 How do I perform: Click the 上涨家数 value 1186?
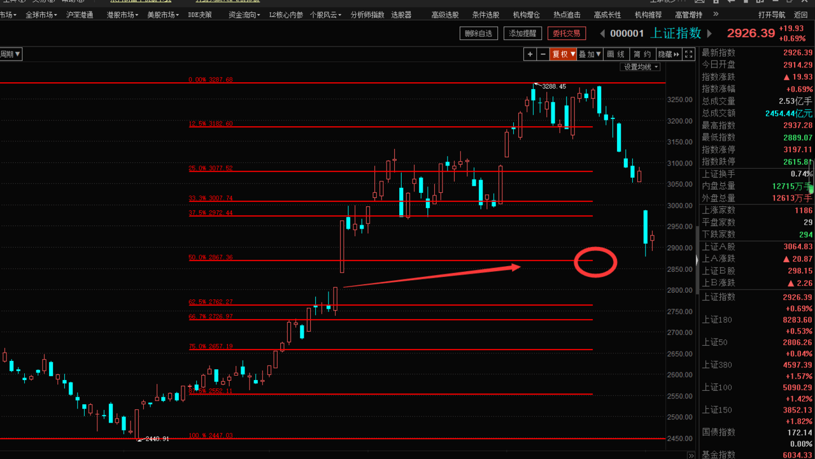804,210
